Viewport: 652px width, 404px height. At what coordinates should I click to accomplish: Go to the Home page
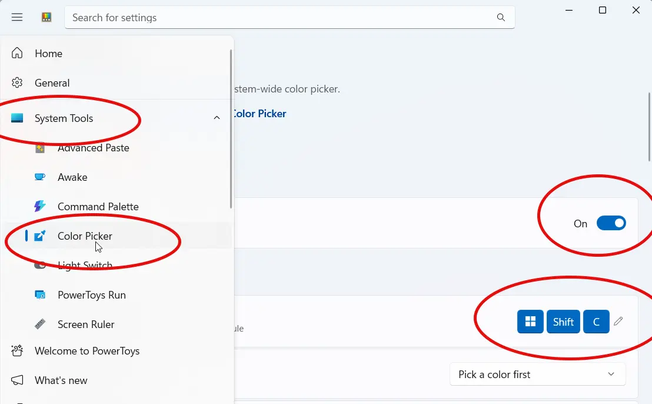pos(48,53)
